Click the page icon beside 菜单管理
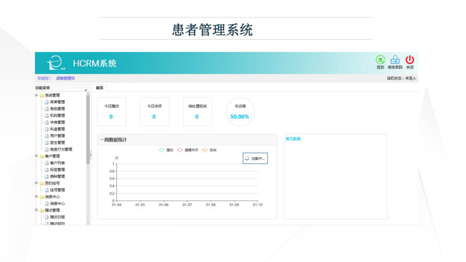466x262 pixels. 47,102
